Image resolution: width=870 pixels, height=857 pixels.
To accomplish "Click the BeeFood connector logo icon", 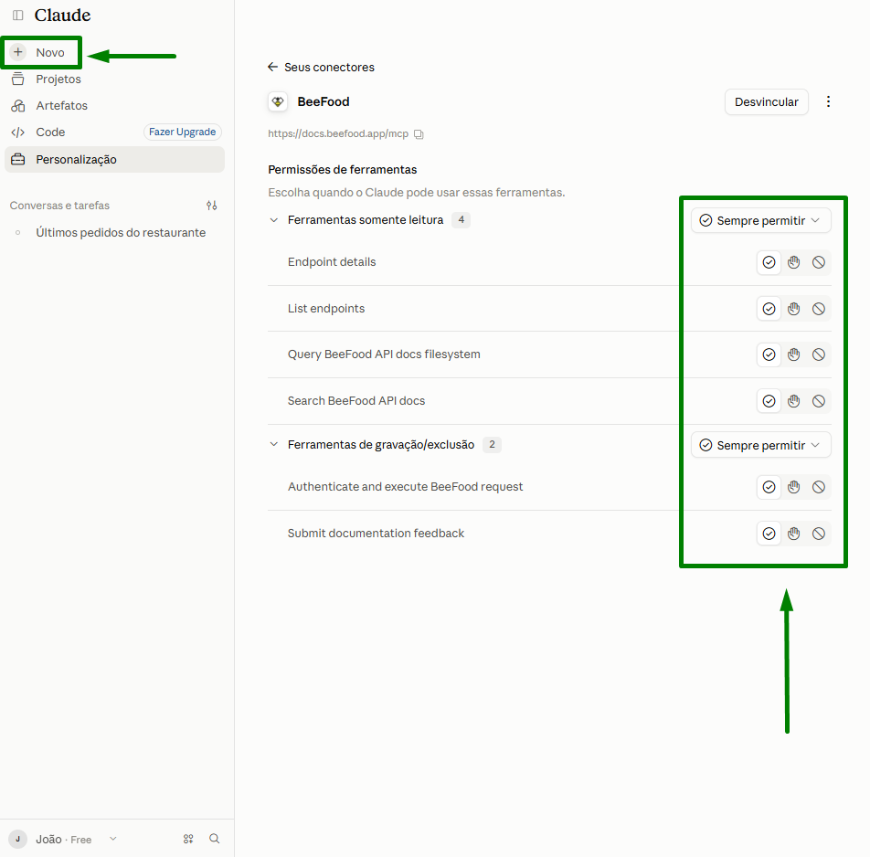I will tap(278, 101).
